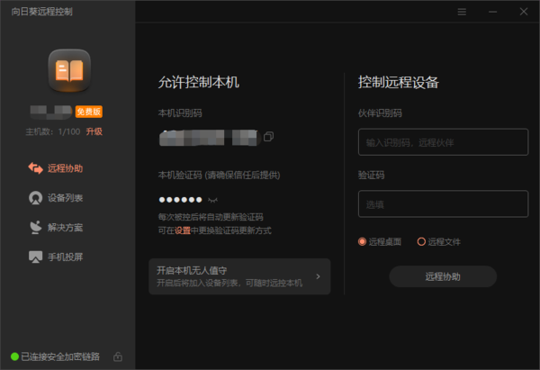This screenshot has width=540, height=370.
Task: Close the Sunlogin window
Action: pos(524,12)
